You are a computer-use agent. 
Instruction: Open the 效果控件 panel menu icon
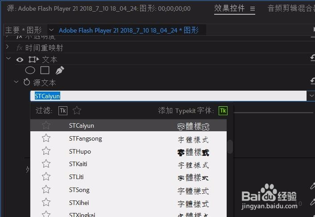[x=253, y=8]
